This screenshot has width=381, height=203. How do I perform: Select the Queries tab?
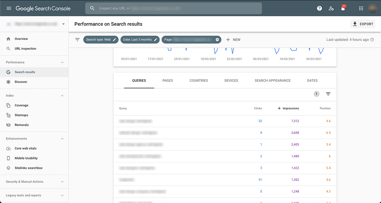coord(139,81)
